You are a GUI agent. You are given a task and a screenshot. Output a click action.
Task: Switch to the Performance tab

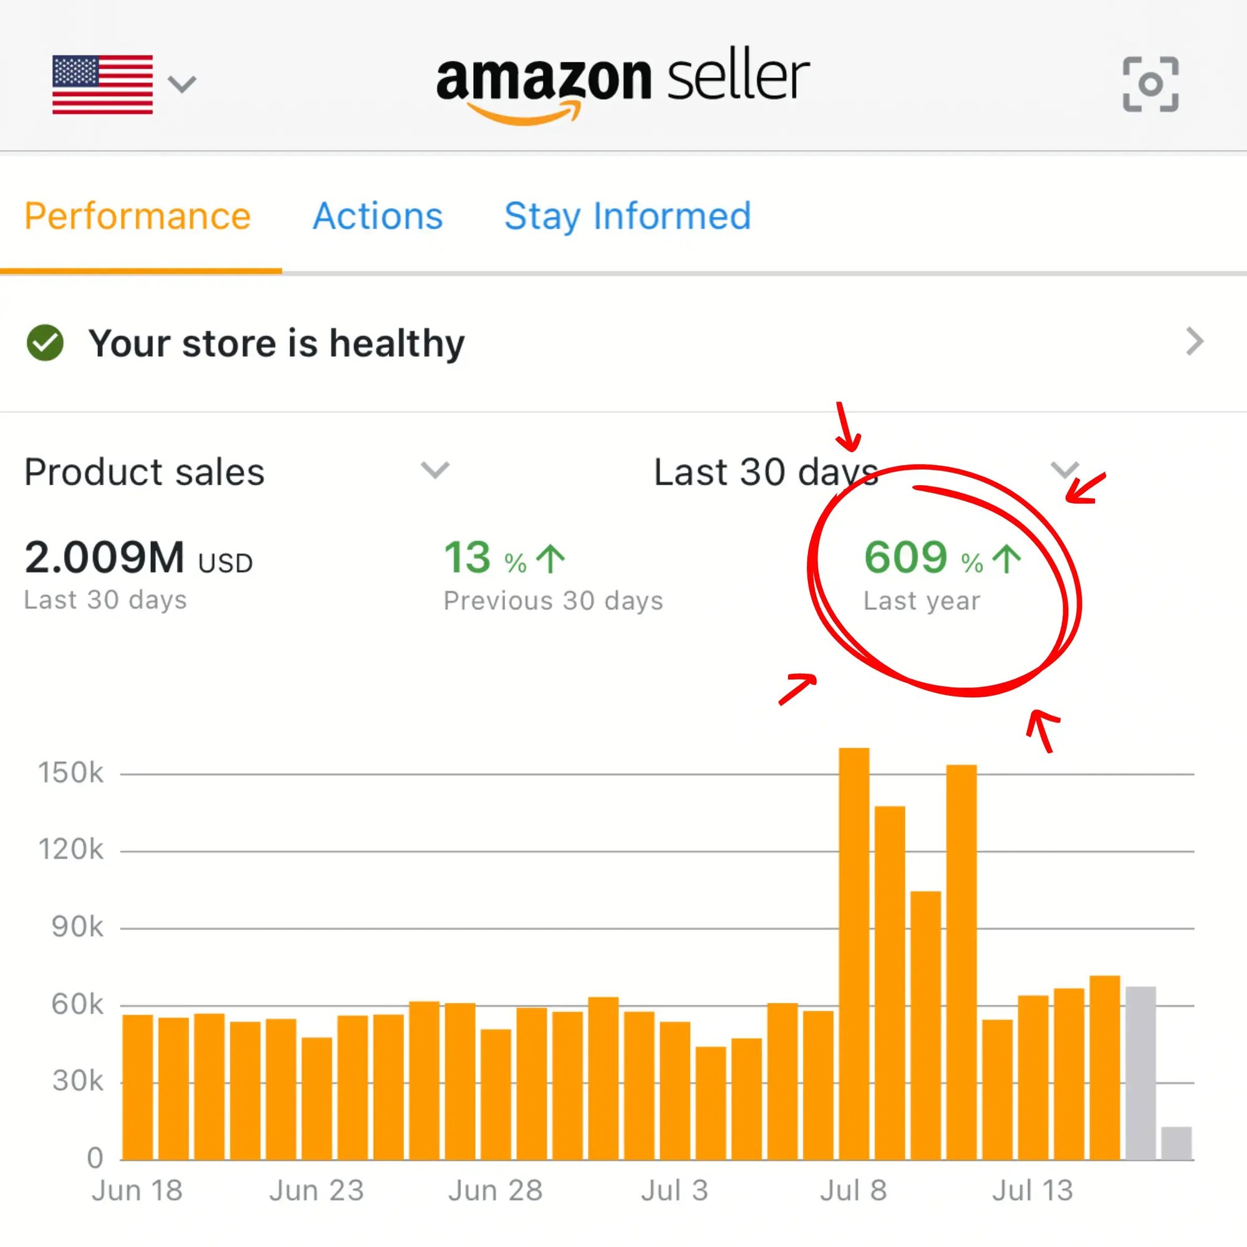click(x=137, y=216)
